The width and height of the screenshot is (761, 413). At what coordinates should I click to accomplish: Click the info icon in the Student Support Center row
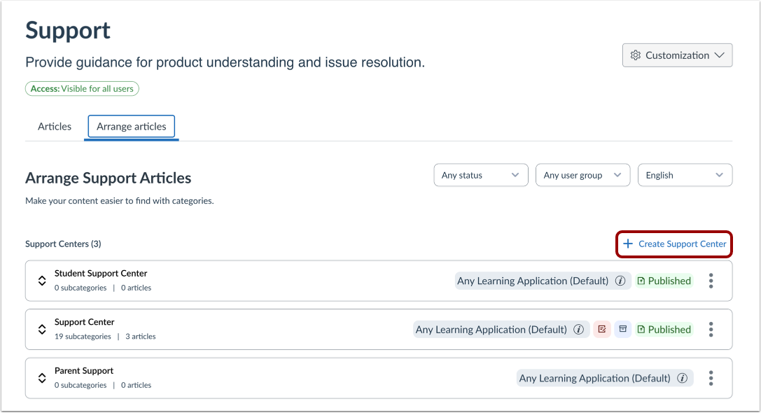click(x=620, y=281)
